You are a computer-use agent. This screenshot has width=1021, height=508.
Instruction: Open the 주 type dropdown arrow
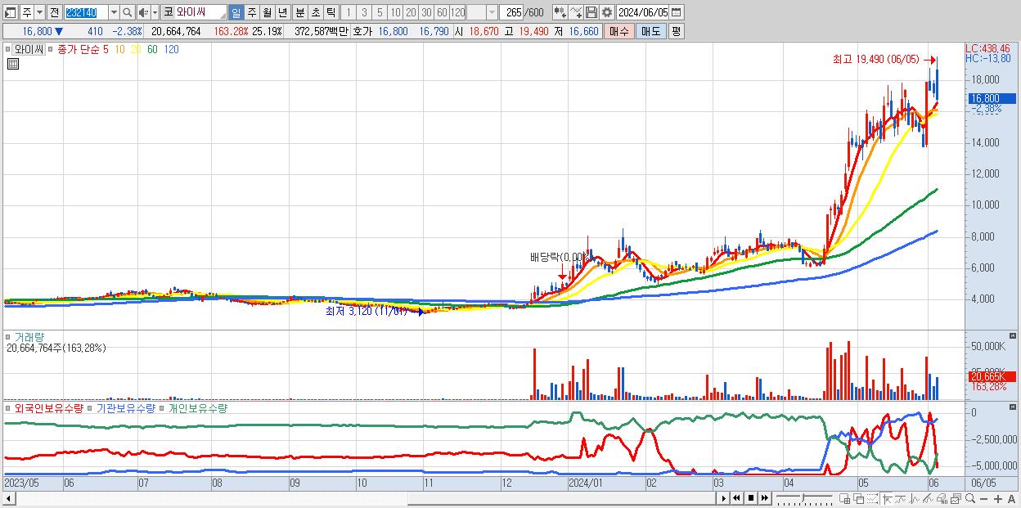coord(38,12)
